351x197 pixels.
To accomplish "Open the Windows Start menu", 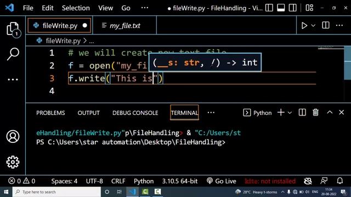I will pos(6,192).
